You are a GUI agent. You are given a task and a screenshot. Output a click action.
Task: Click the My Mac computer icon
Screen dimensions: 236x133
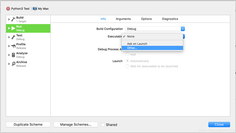35,9
